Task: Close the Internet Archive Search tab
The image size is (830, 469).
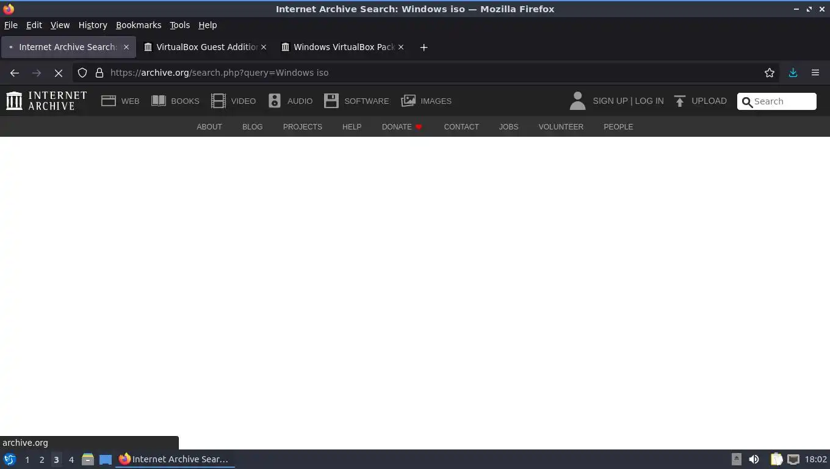Action: (126, 47)
